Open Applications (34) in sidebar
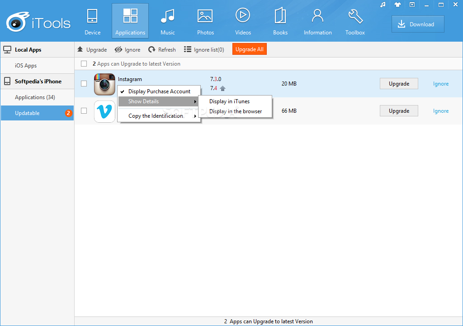This screenshot has width=463, height=326. pyautogui.click(x=37, y=97)
